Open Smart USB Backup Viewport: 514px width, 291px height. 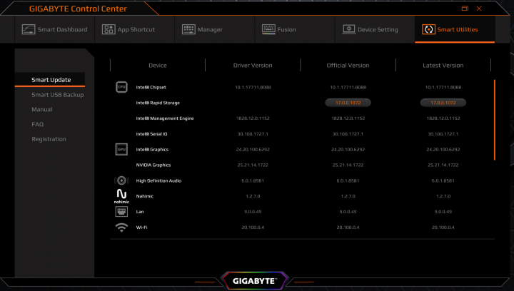coord(57,95)
